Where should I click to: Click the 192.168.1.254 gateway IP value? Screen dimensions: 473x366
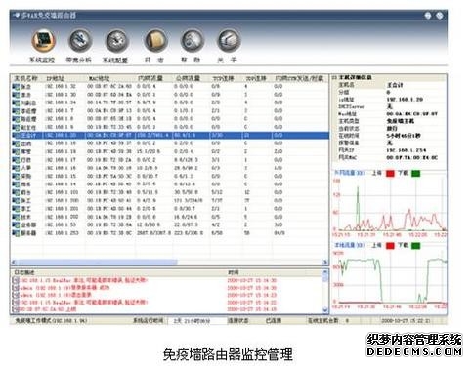point(407,150)
